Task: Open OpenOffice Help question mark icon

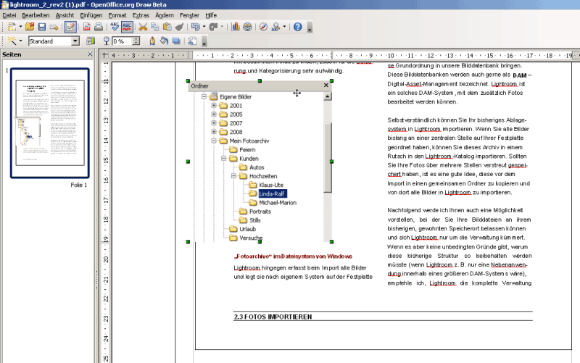Action: (x=297, y=27)
